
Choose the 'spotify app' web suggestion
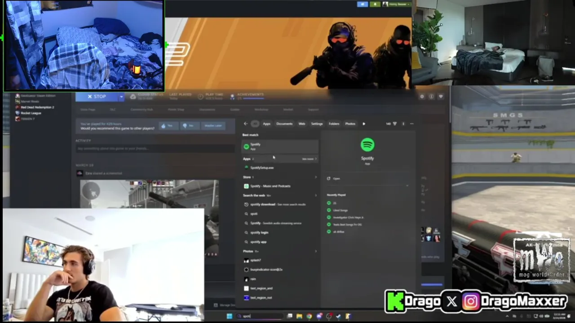[280, 242]
